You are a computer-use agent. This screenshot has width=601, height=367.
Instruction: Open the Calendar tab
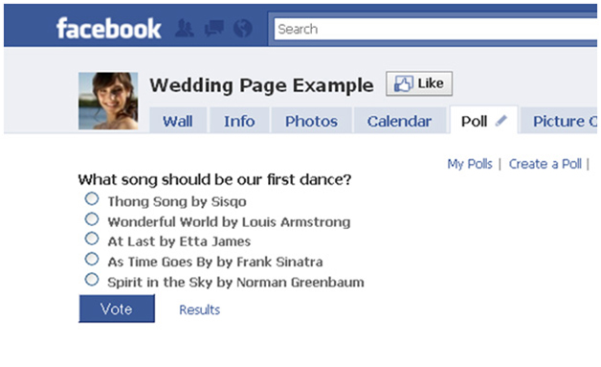tap(399, 121)
